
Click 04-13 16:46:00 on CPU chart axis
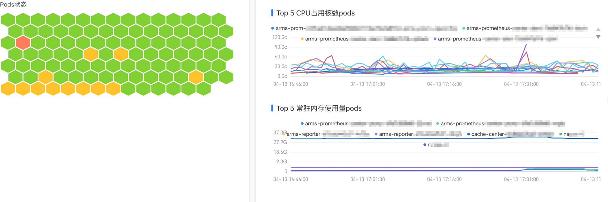point(291,84)
